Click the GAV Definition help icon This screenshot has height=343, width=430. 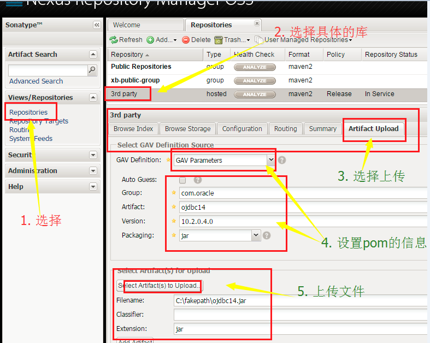pyautogui.click(x=282, y=160)
